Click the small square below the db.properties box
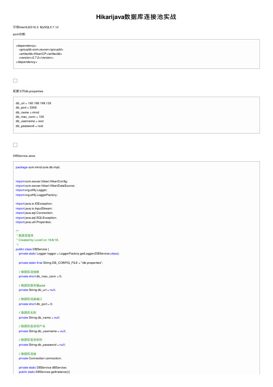Image resolution: width=273 pixels, height=387 pixels. pyautogui.click(x=15, y=145)
